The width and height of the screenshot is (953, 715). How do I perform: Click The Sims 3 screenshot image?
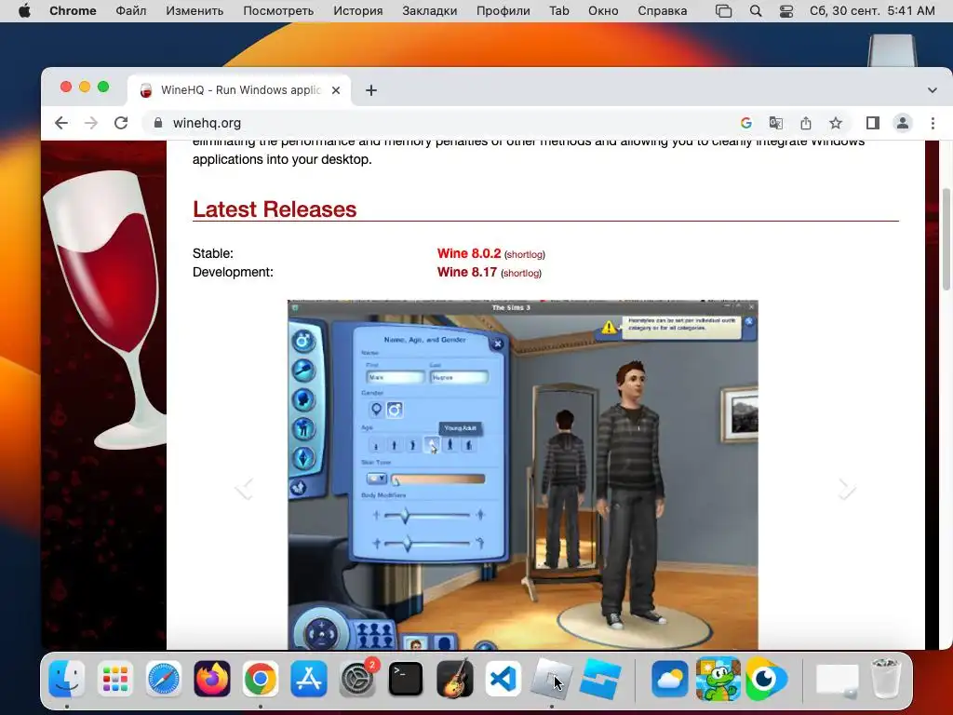523,475
